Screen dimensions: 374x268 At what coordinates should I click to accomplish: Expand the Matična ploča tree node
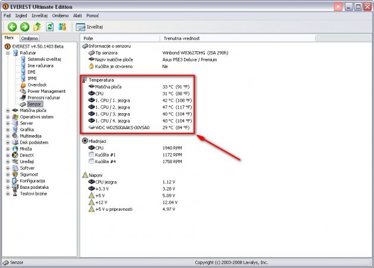point(8,110)
